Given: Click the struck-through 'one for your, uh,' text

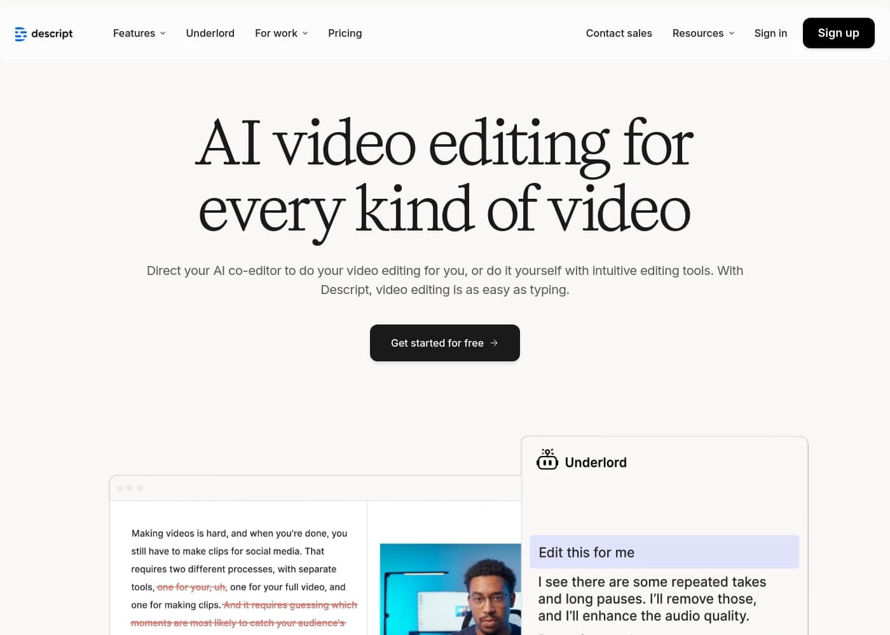Looking at the screenshot, I should pyautogui.click(x=192, y=587).
